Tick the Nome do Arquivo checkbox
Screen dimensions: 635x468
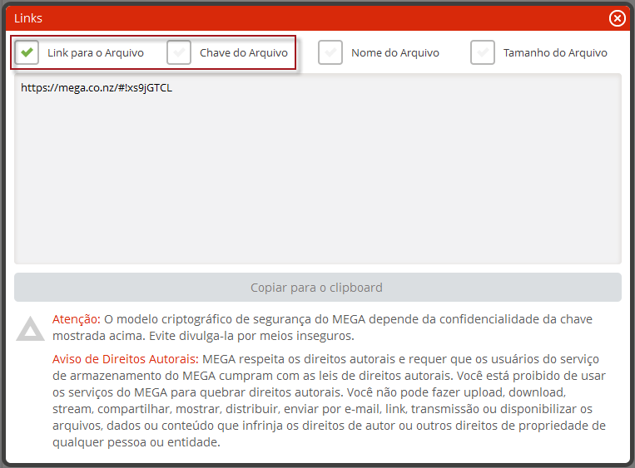click(331, 52)
